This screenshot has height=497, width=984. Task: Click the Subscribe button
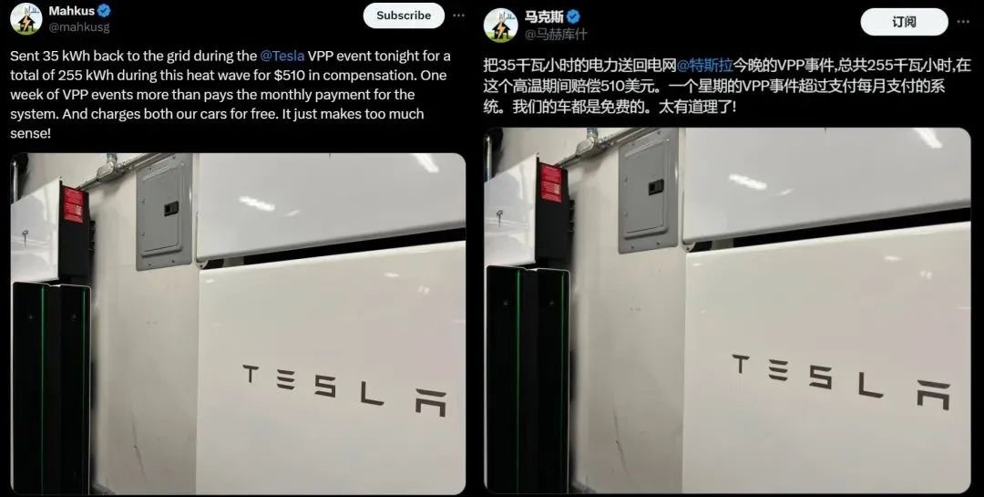click(x=404, y=16)
